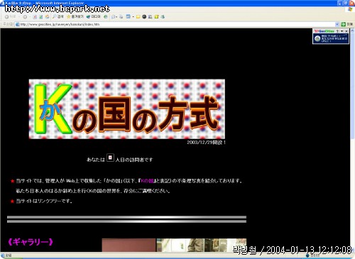Open the address bar history dropdown
The image size is (355, 259).
tap(337, 24)
